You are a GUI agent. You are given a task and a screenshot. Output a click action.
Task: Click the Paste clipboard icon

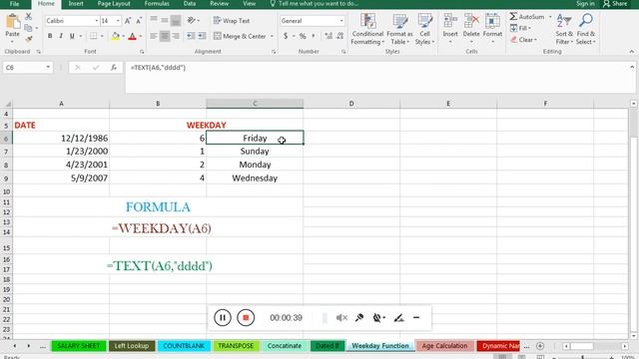(x=13, y=22)
